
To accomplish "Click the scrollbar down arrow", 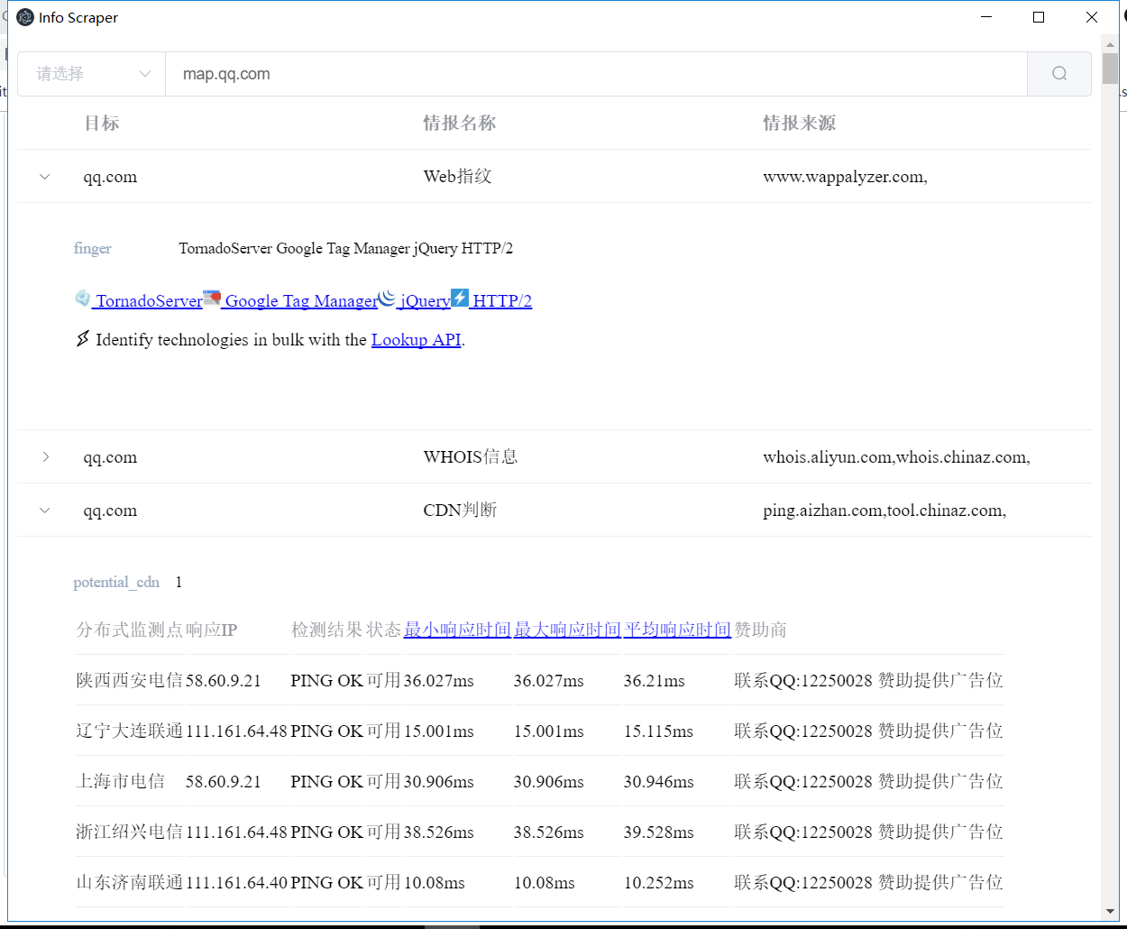I will (x=1110, y=912).
